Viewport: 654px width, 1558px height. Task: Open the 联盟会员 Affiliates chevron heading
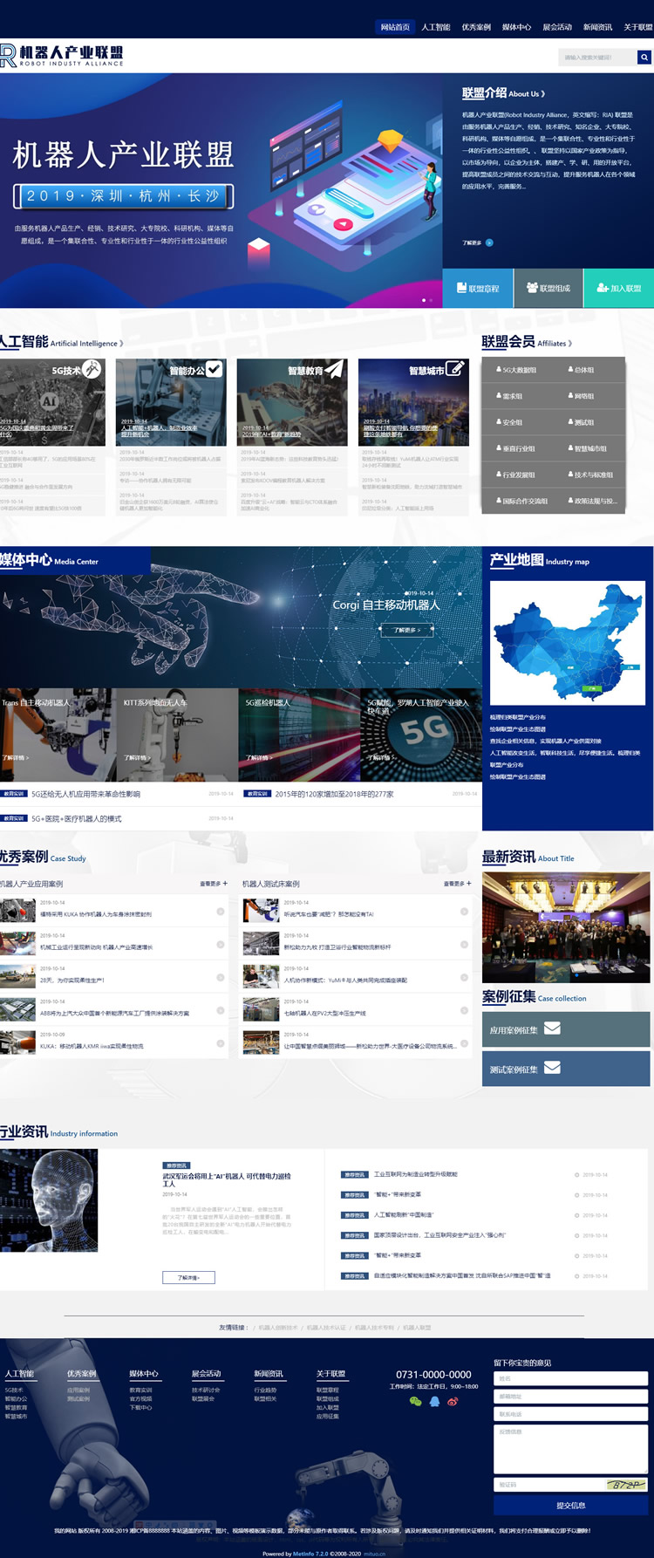point(527,342)
